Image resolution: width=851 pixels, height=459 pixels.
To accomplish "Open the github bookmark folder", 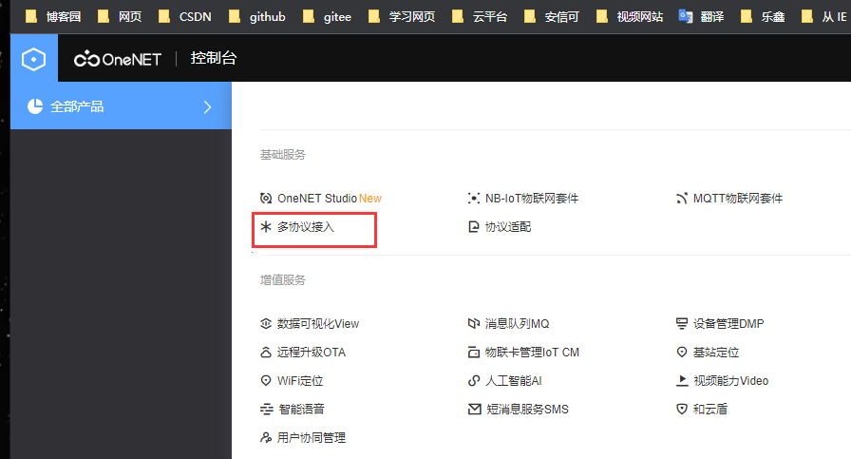I will tap(256, 17).
